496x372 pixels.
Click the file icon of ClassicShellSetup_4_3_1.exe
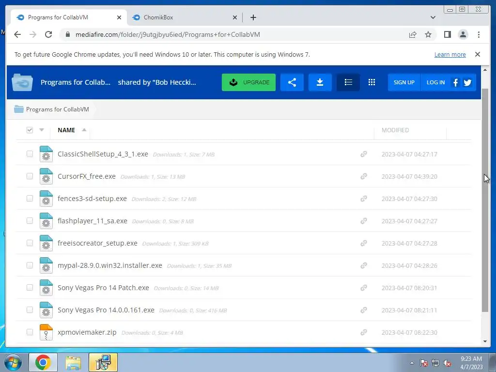pos(46,154)
